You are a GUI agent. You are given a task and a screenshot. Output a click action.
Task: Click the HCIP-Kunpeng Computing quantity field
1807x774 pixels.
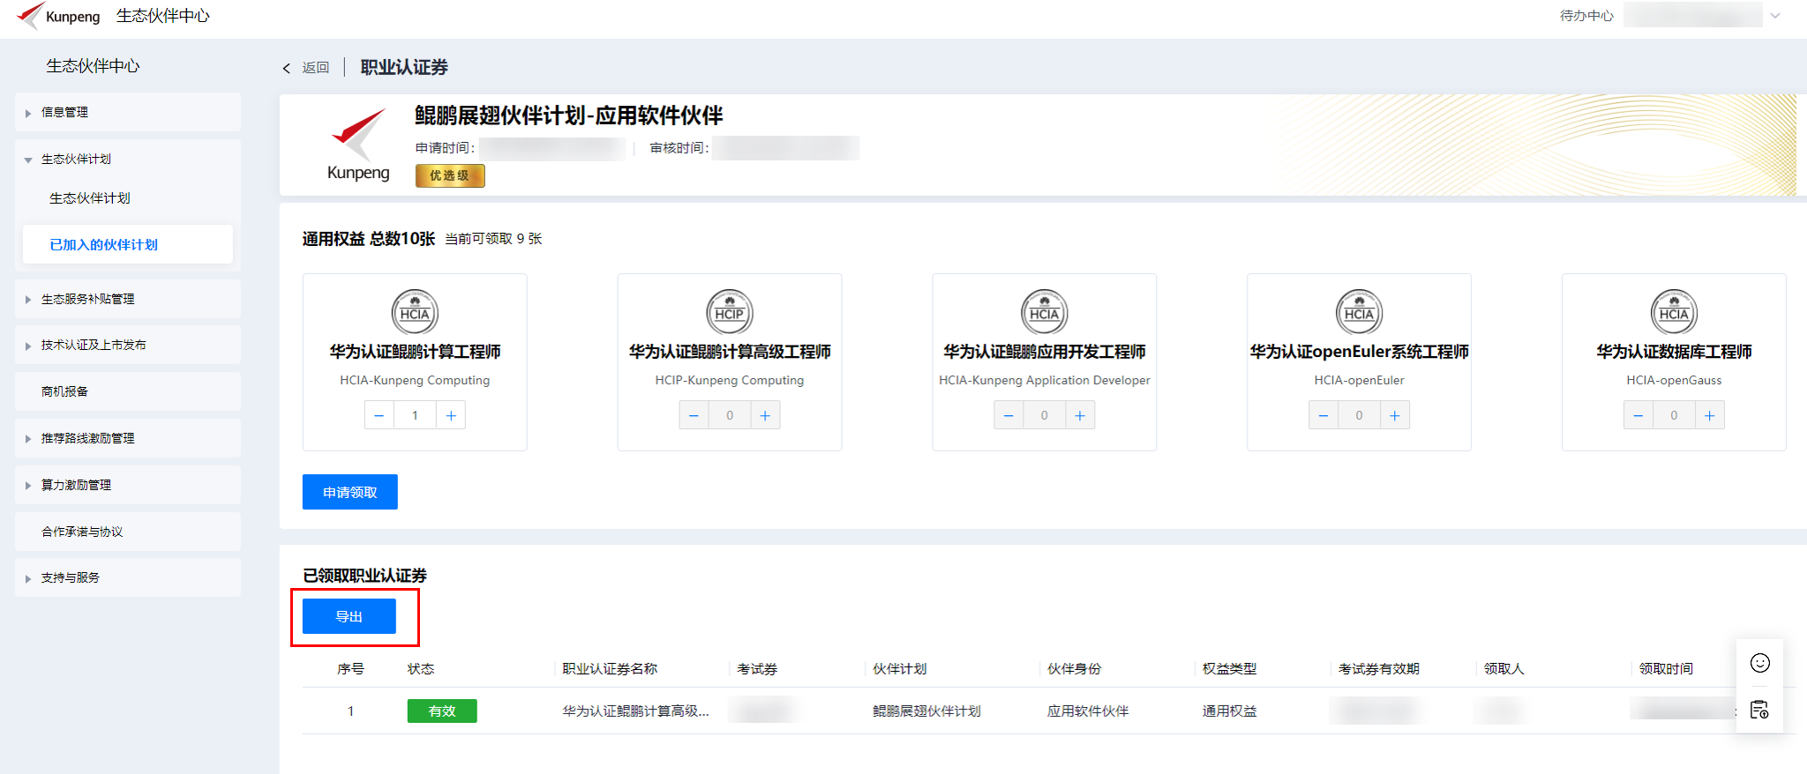(x=730, y=415)
